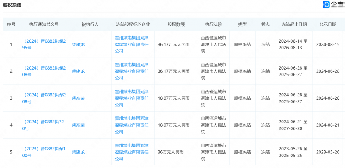Click freeze period 2024-06-21 至 2027-06-20
The image size is (345, 168).
click(x=293, y=125)
